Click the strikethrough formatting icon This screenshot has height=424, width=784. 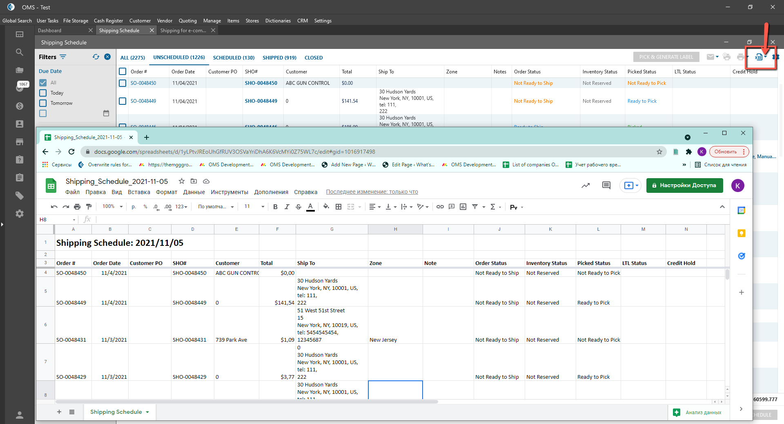pos(298,207)
